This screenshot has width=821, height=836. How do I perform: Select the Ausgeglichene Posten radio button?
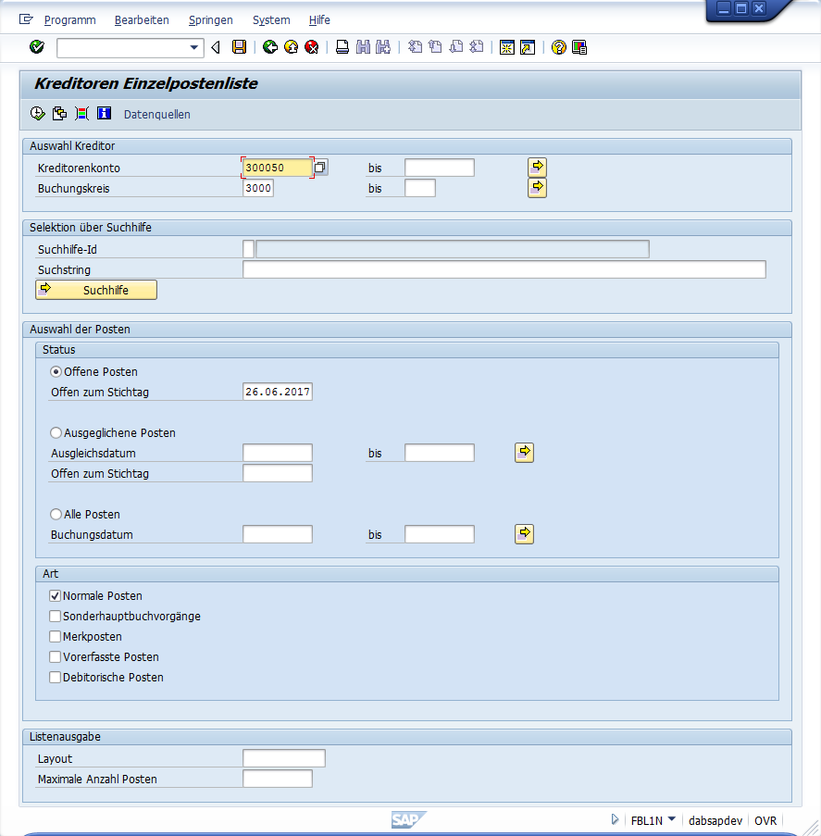(56, 432)
